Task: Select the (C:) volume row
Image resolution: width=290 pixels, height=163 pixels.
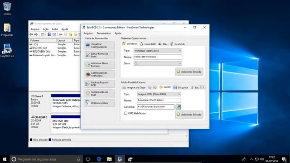Action: (x=55, y=44)
